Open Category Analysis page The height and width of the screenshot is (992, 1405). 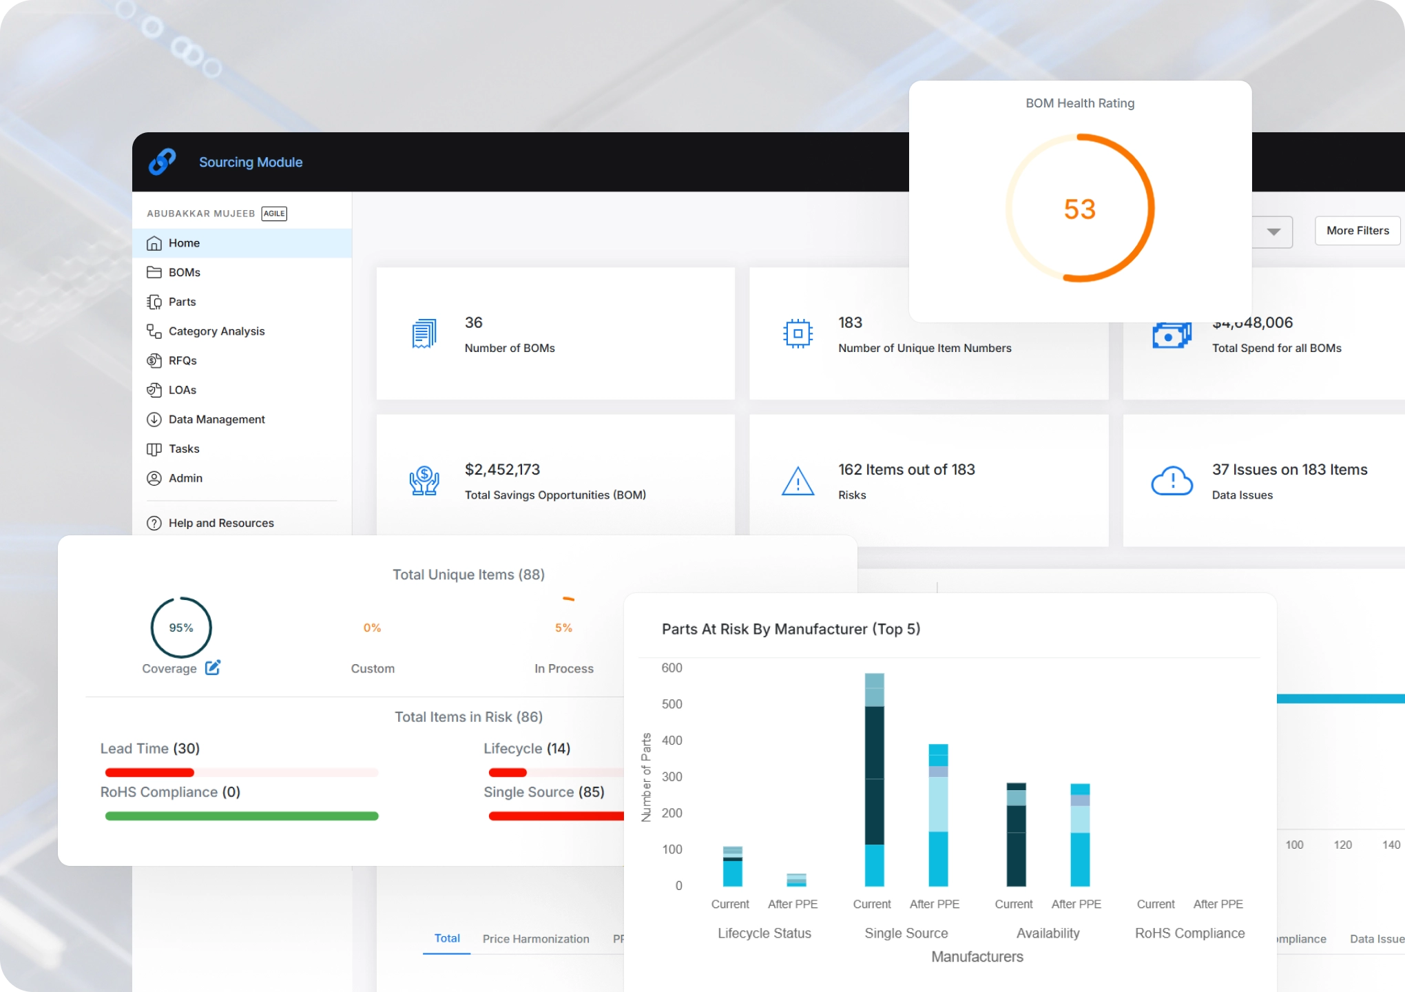(242, 331)
